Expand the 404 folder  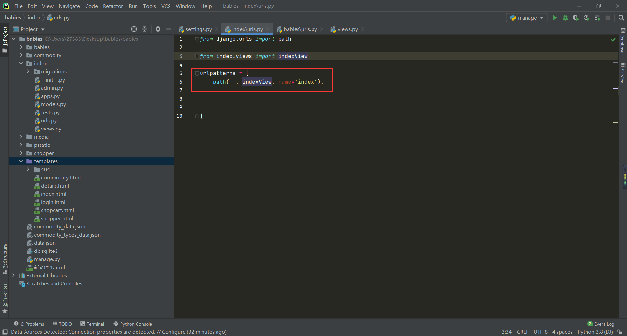(28, 169)
